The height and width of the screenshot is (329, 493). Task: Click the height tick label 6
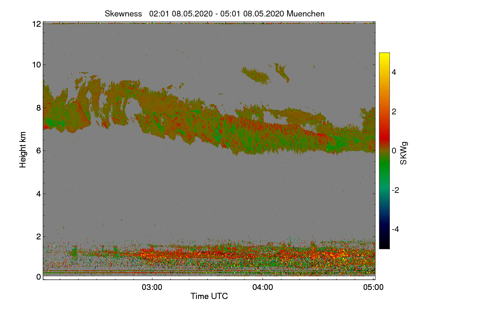coord(39,151)
